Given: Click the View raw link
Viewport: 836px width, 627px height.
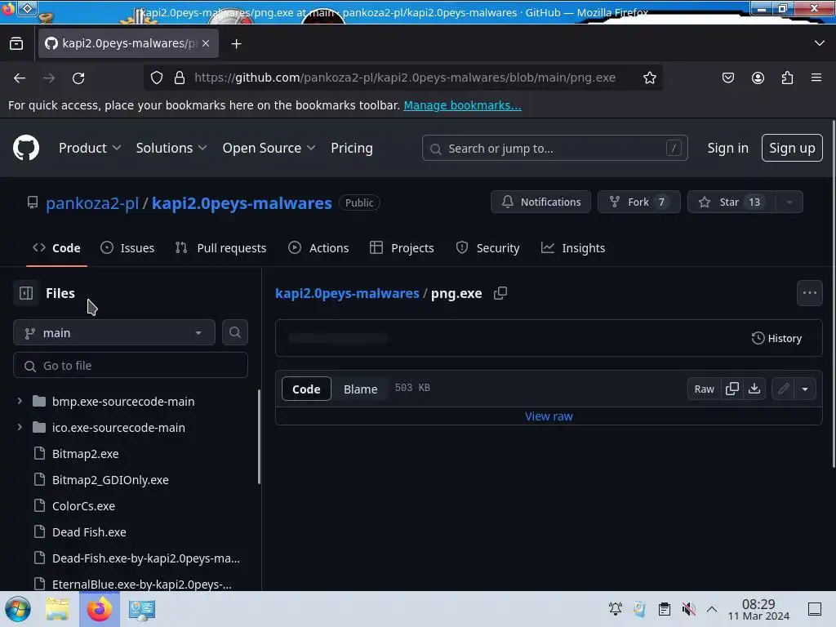Looking at the screenshot, I should point(549,416).
